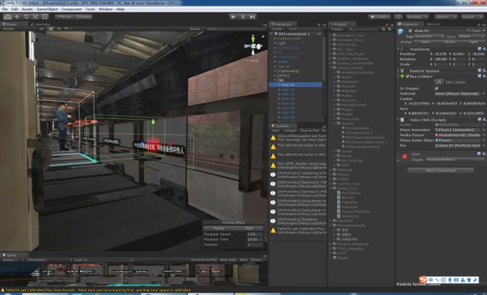Open the Particle System help icon
The width and height of the screenshot is (487, 295).
480,71
